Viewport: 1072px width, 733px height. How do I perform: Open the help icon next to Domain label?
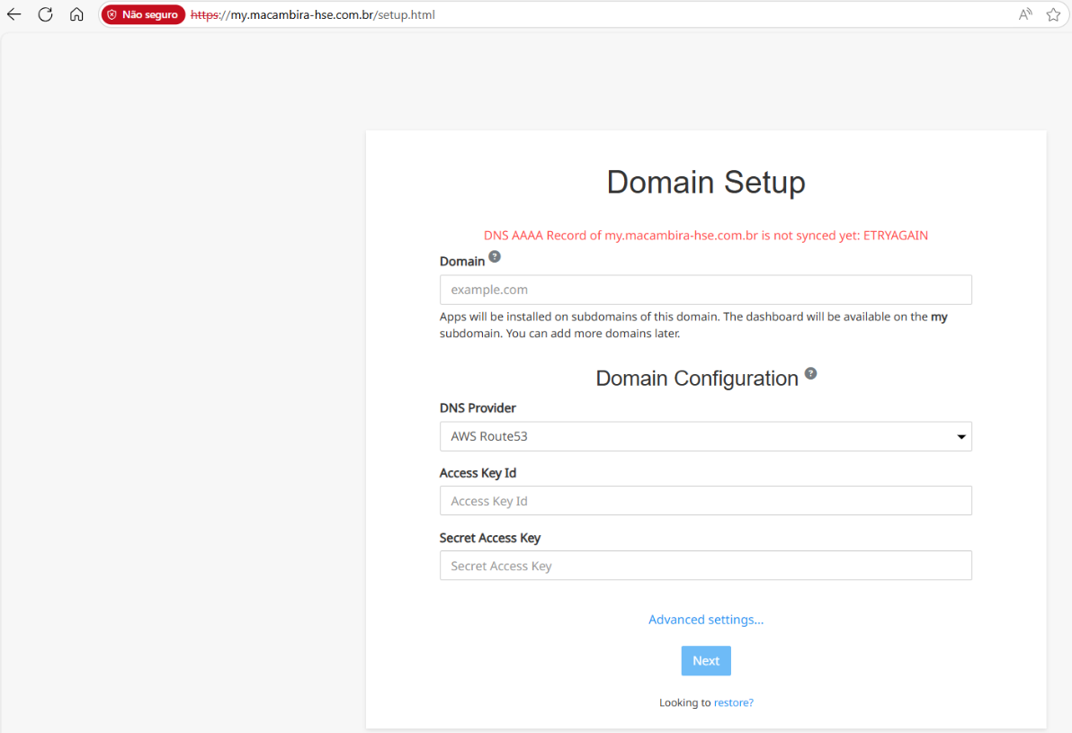click(x=495, y=256)
